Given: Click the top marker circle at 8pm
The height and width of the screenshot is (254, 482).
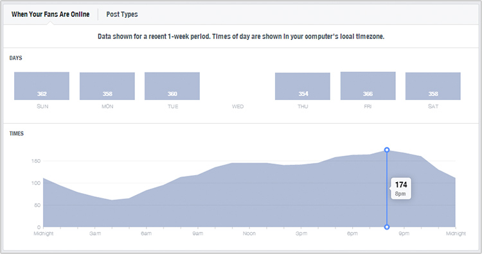Looking at the screenshot, I should pyautogui.click(x=387, y=149).
